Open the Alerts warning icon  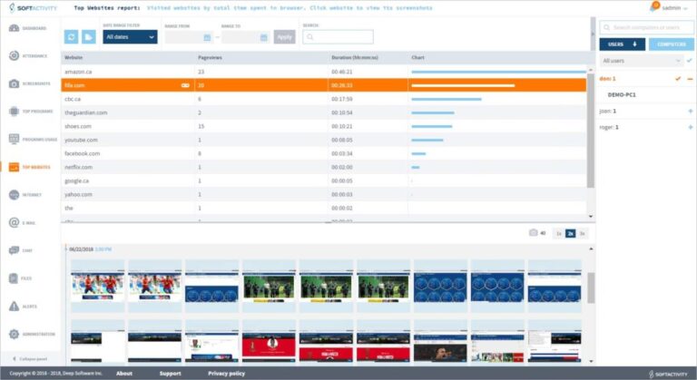tap(14, 307)
